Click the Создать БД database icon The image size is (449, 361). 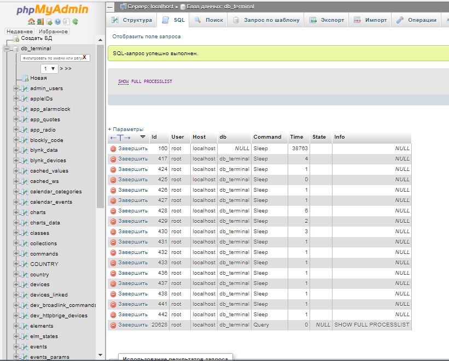click(x=16, y=39)
